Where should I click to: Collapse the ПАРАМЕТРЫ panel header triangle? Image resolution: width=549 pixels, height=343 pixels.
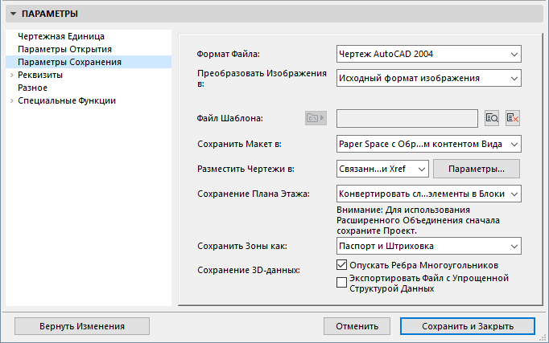(12, 14)
